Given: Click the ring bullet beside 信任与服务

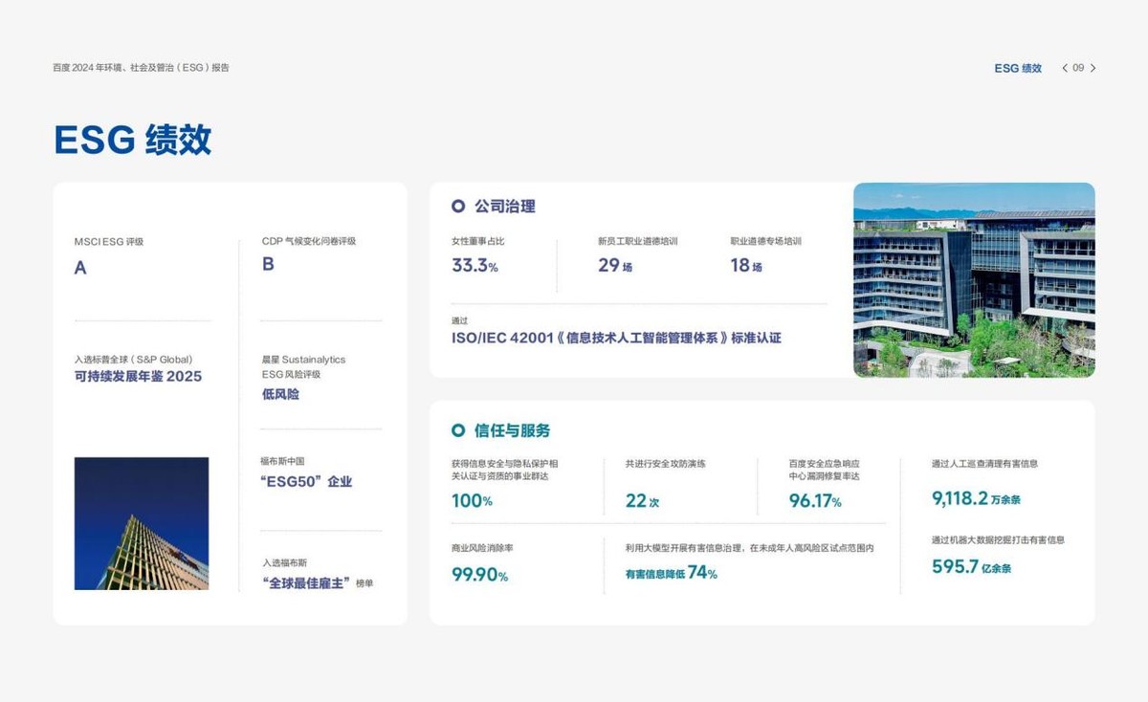Looking at the screenshot, I should point(458,430).
